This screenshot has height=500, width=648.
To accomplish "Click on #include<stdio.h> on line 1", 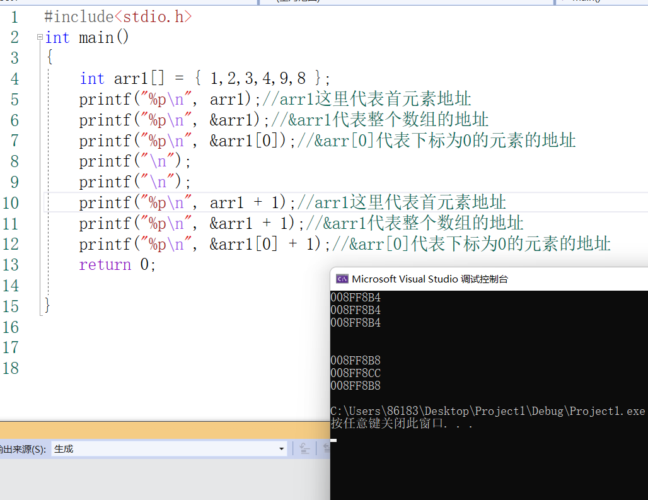I will click(119, 17).
